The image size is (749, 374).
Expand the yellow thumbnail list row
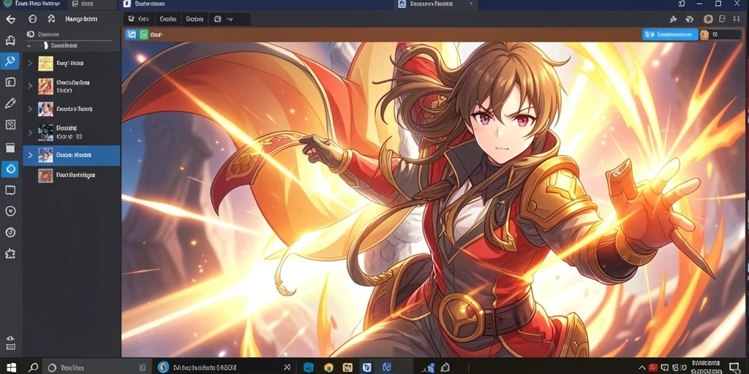(30, 63)
